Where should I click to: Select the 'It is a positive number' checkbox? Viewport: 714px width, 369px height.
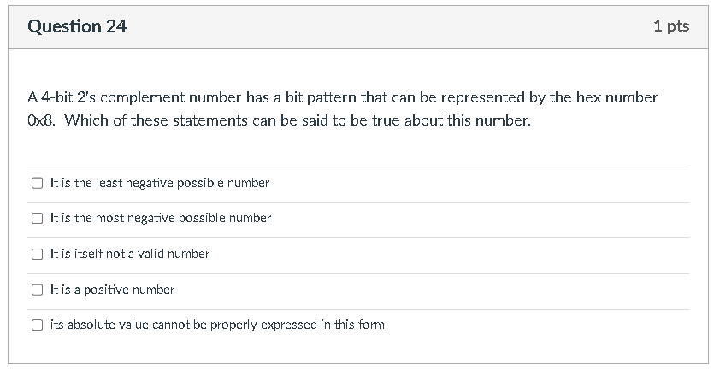[x=37, y=290]
